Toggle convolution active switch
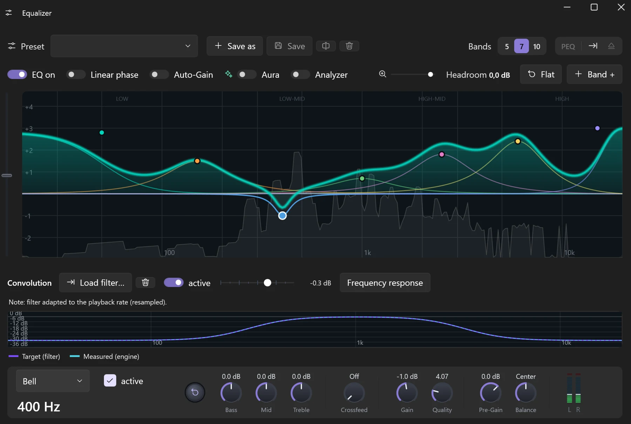Screen dimensions: 631x424 click(x=174, y=282)
